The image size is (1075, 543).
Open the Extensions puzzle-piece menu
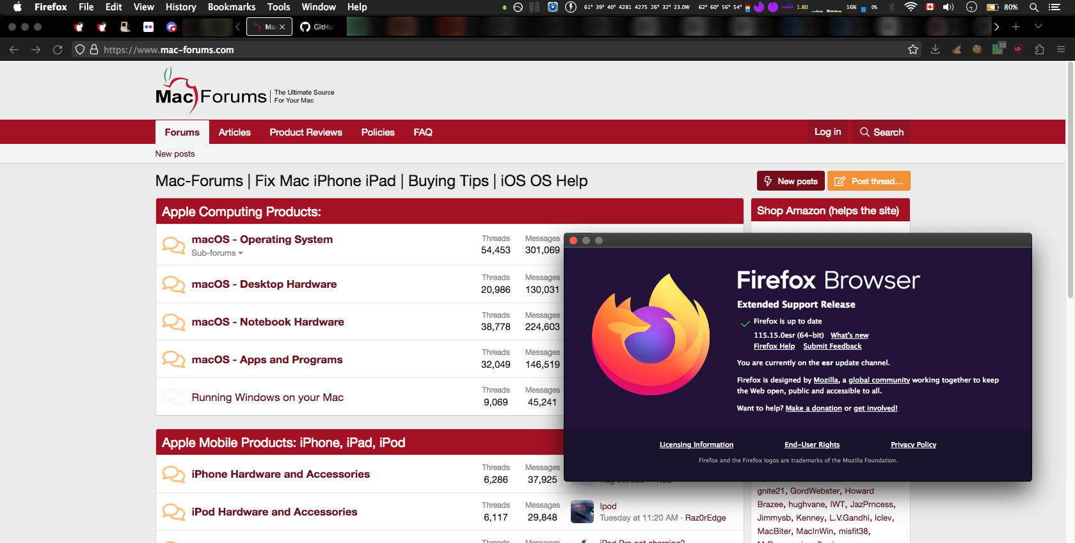click(1039, 50)
